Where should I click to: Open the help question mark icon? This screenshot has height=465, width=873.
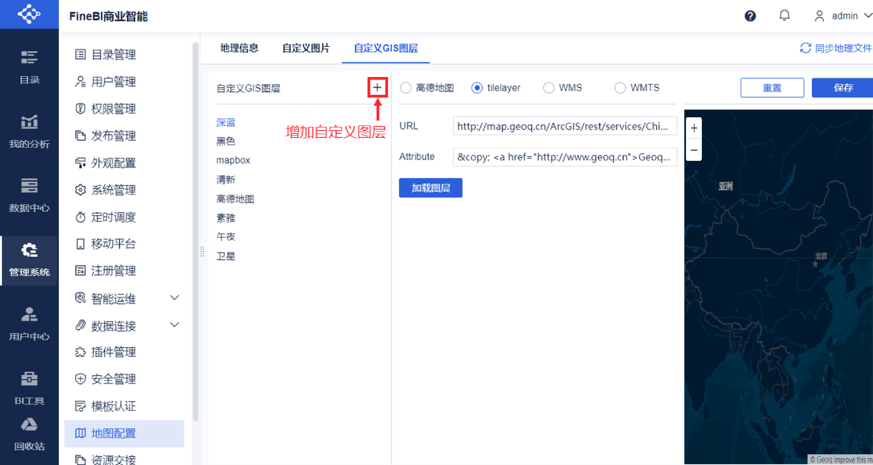(x=750, y=16)
